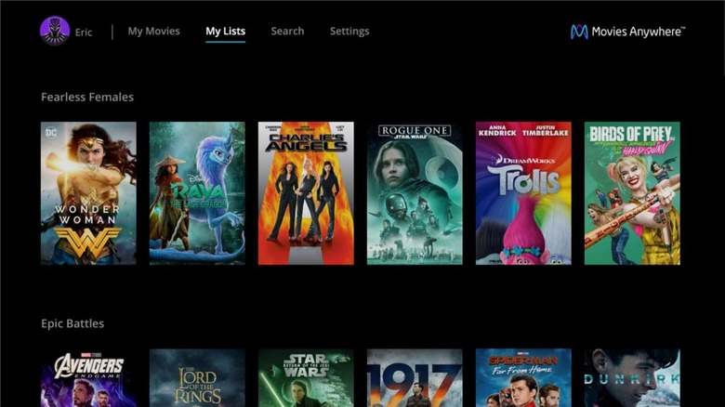Select the Charlie's Angels poster
Viewport: 725px width, 407px height.
[x=306, y=193]
